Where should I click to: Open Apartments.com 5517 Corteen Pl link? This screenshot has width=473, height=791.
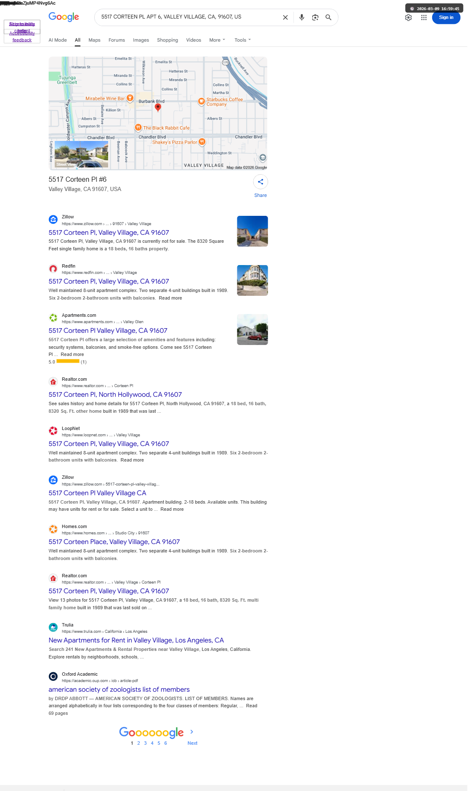click(x=108, y=331)
